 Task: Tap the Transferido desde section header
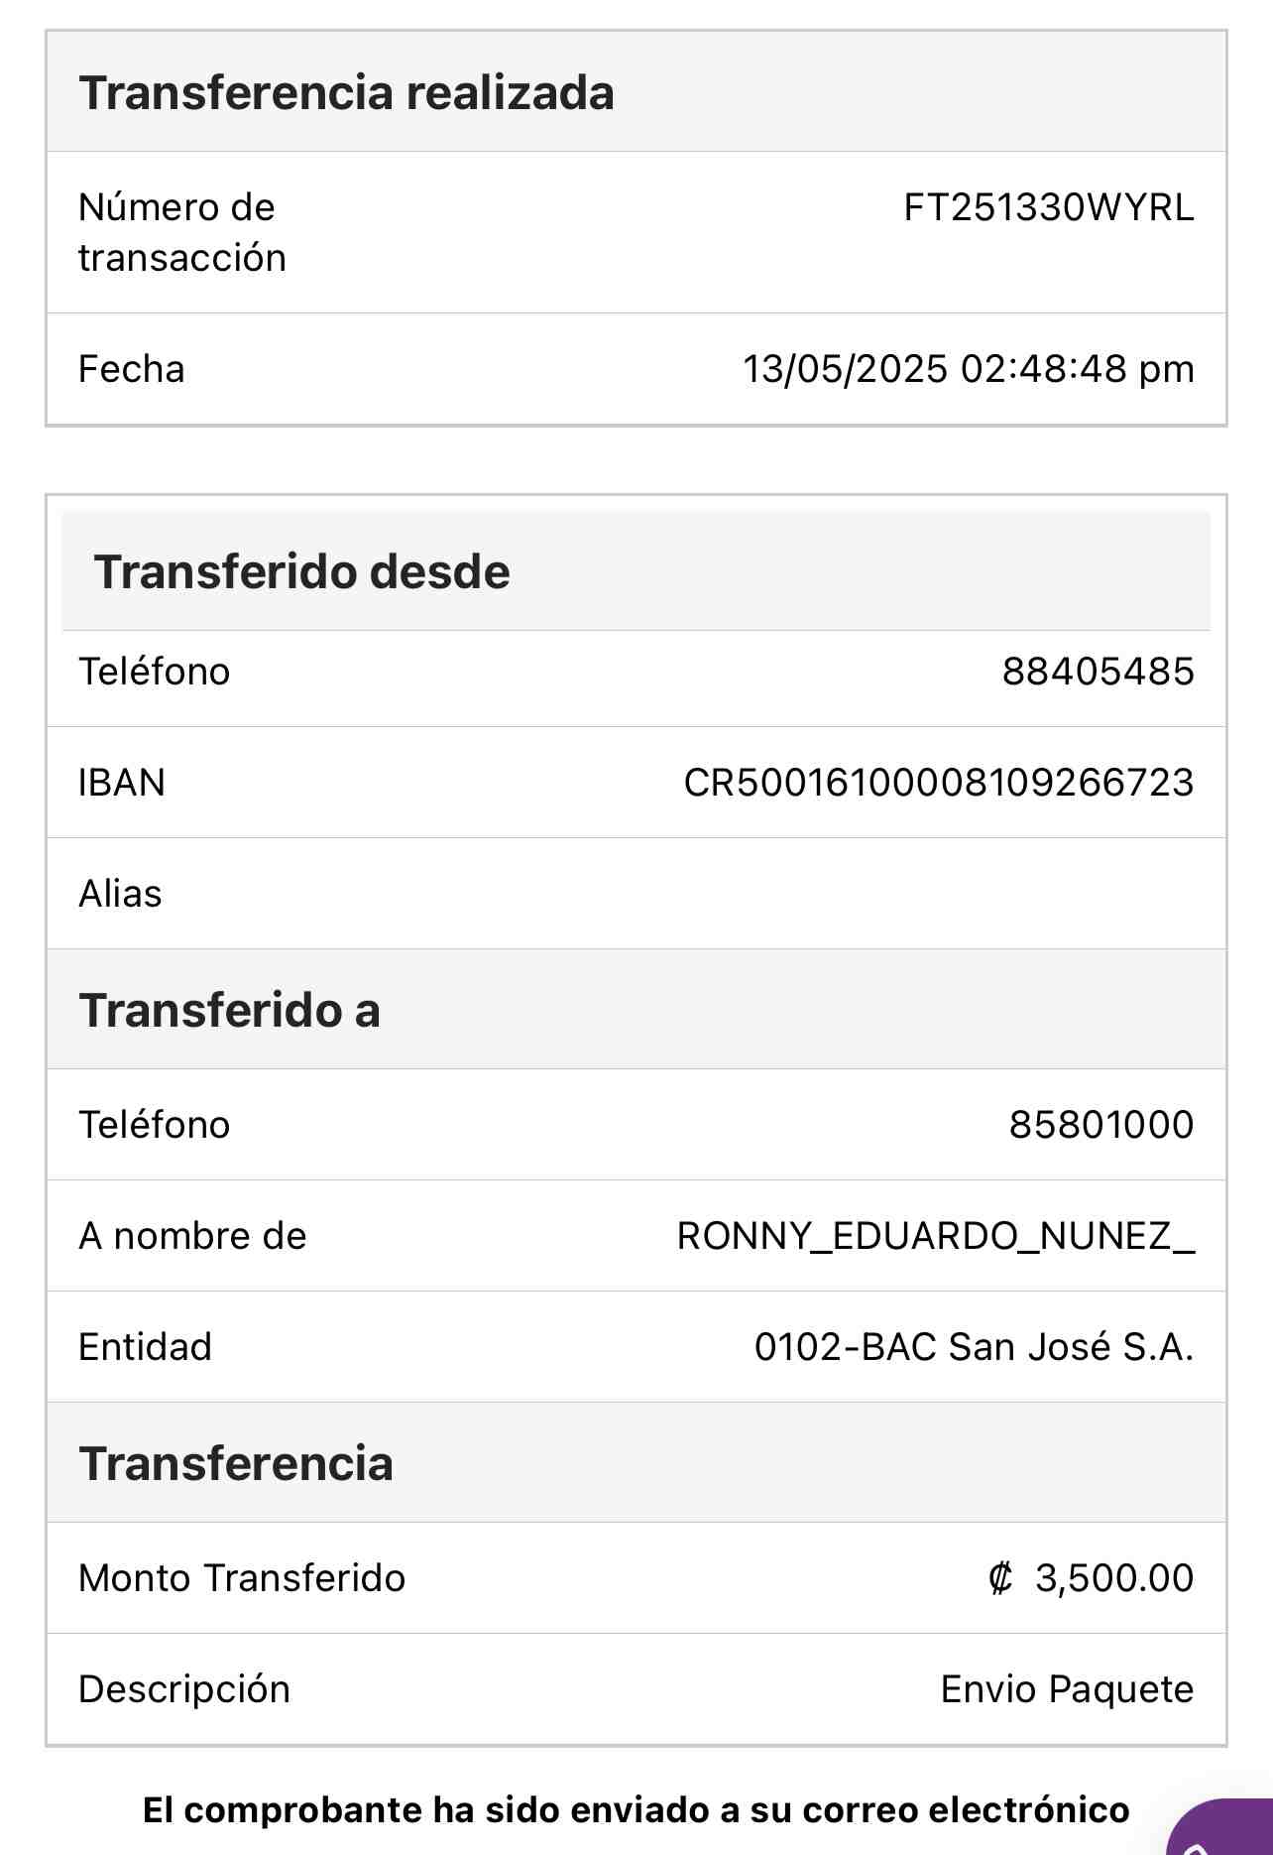(301, 571)
